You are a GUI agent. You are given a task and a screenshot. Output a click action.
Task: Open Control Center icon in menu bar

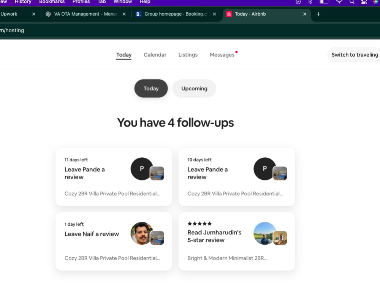(x=364, y=2)
